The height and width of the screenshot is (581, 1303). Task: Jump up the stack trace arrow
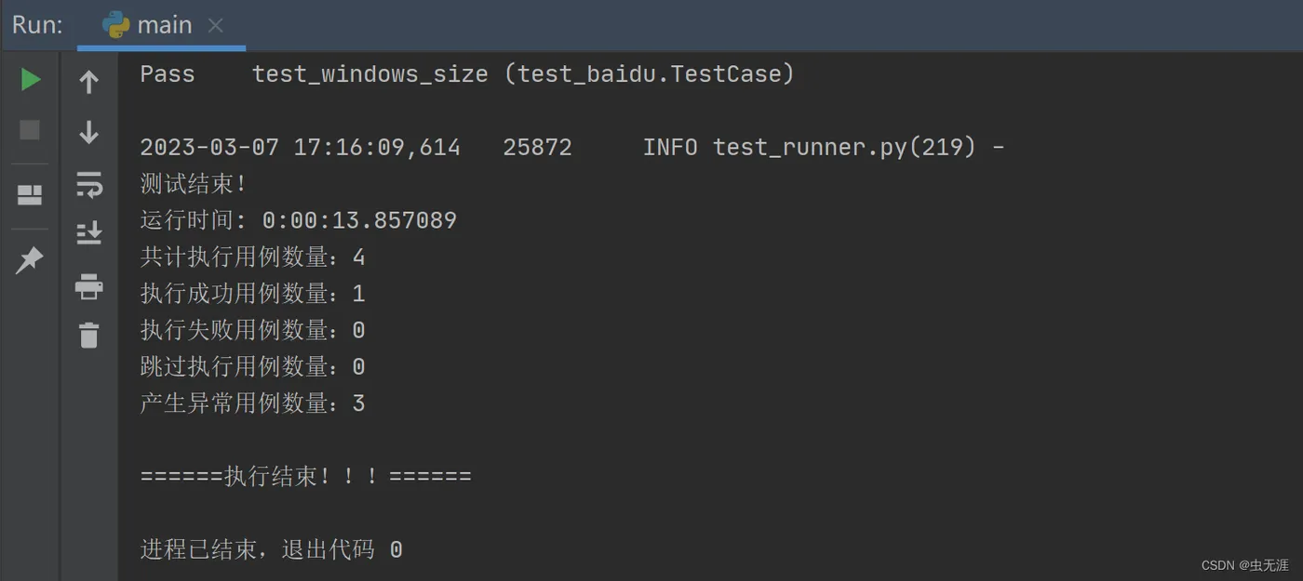88,83
